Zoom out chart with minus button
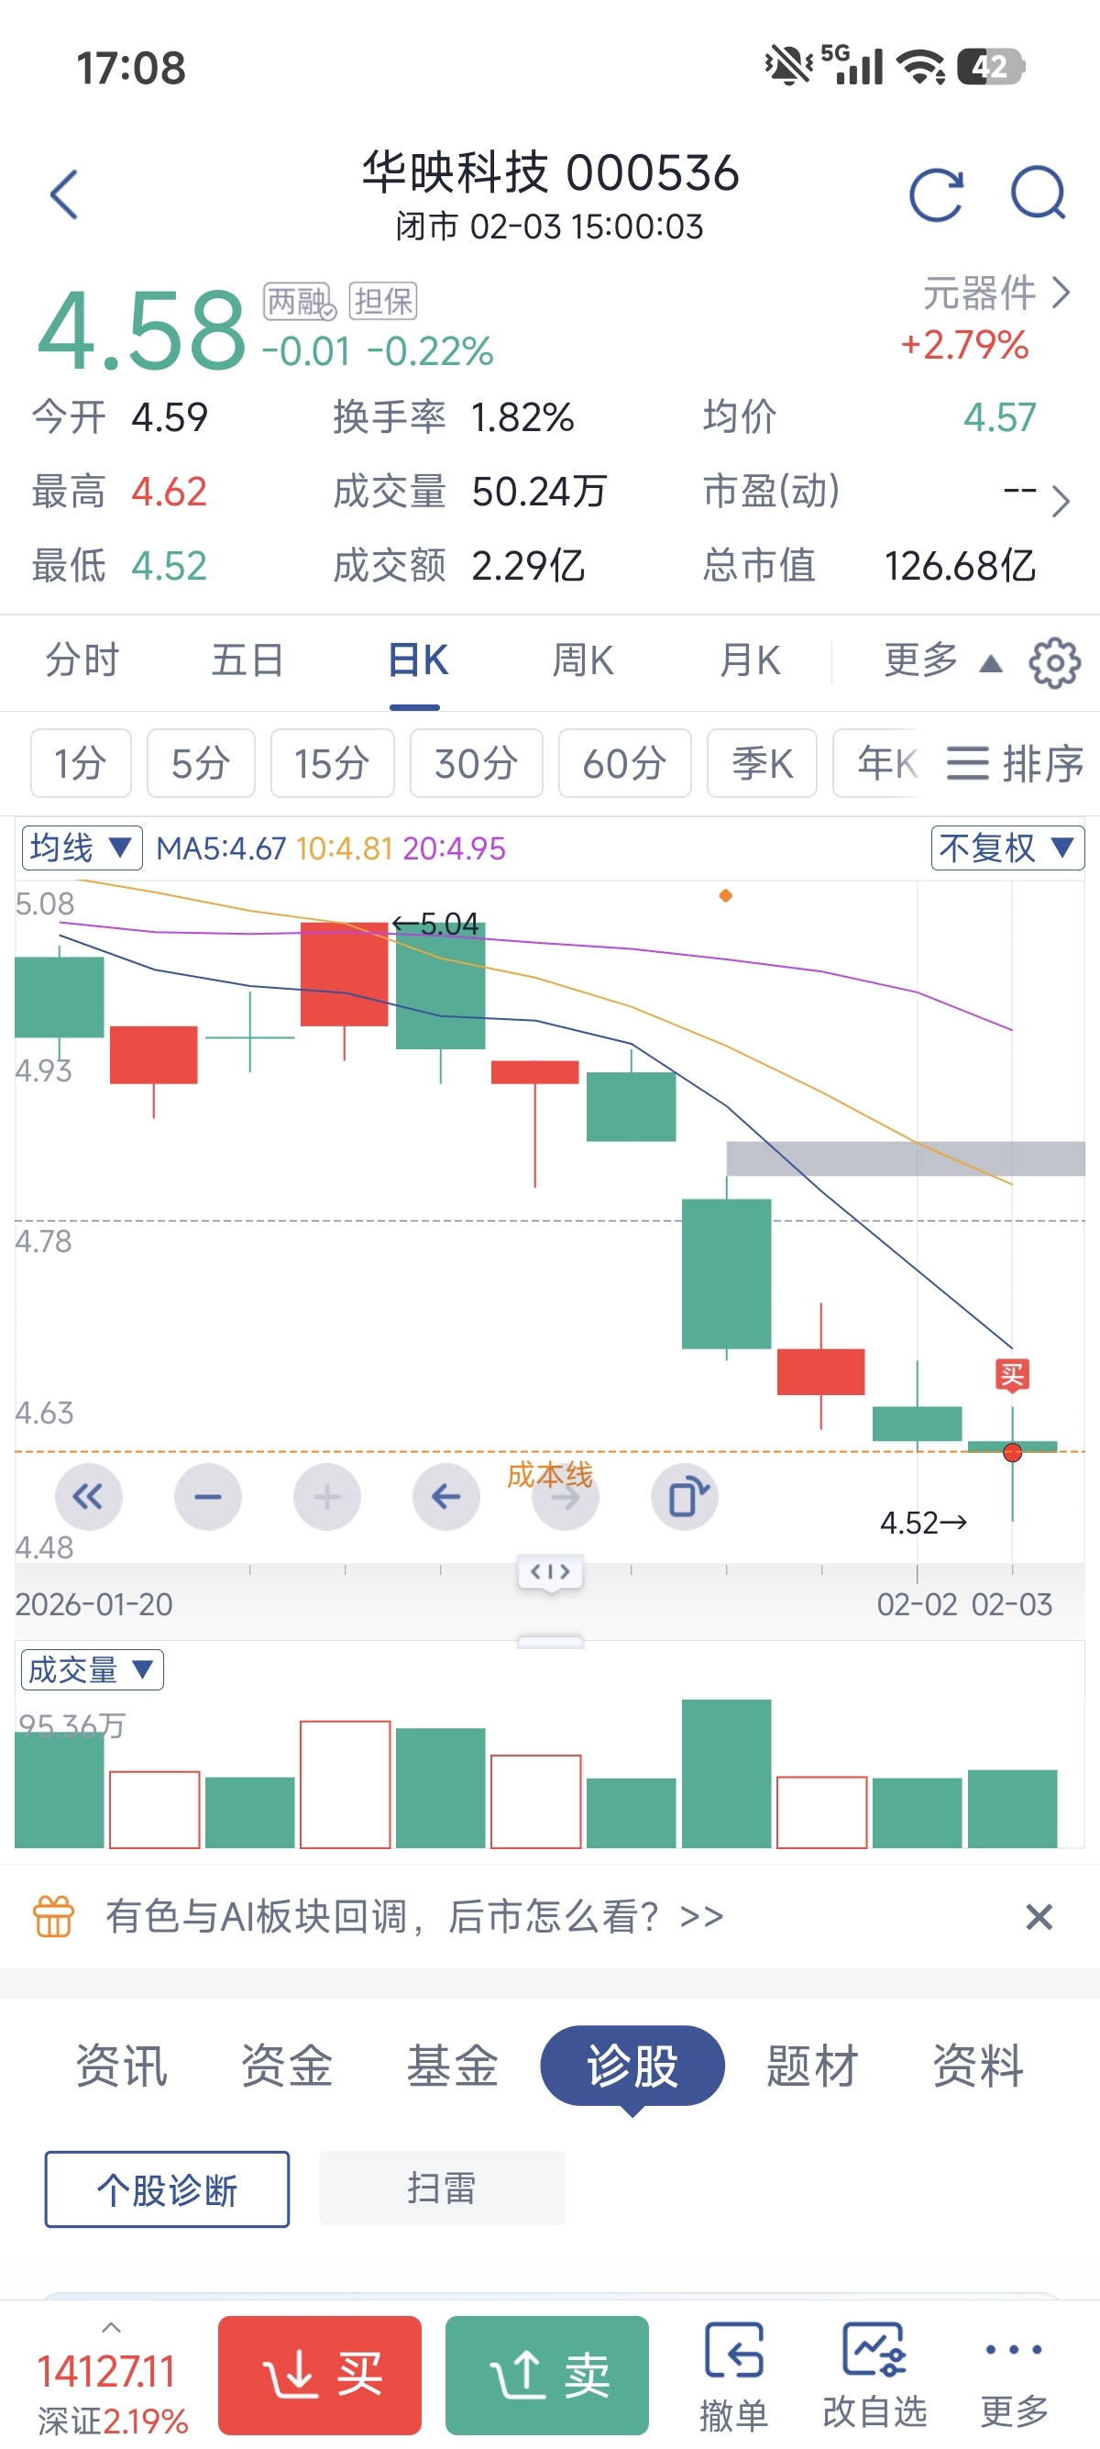Viewport: 1100px width, 2449px height. tap(208, 1497)
